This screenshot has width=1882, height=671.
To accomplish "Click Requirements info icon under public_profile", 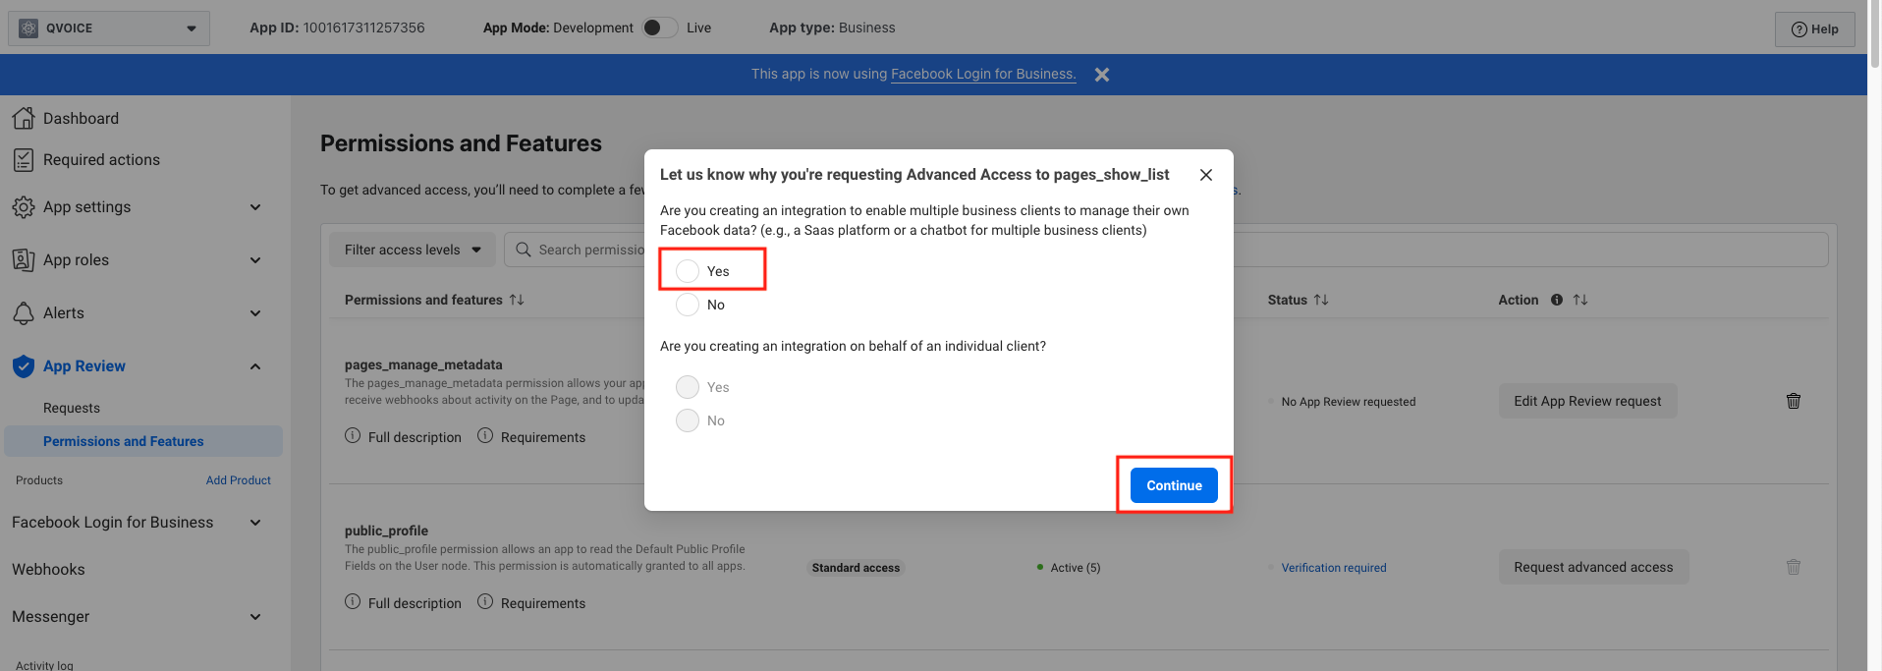I will [x=485, y=601].
